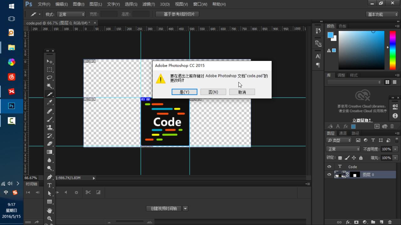Click the link layers icon
Screen dimensions: 401x225
click(x=339, y=222)
